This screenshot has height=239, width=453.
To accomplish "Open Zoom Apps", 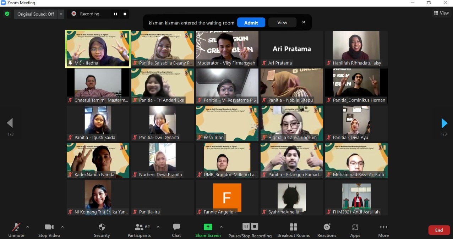I will point(355,230).
